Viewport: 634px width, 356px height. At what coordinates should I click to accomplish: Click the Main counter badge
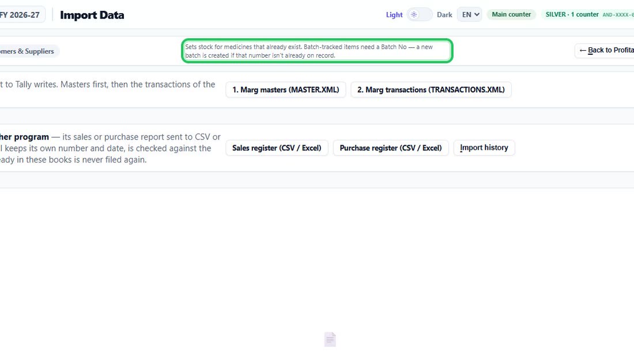pos(511,14)
